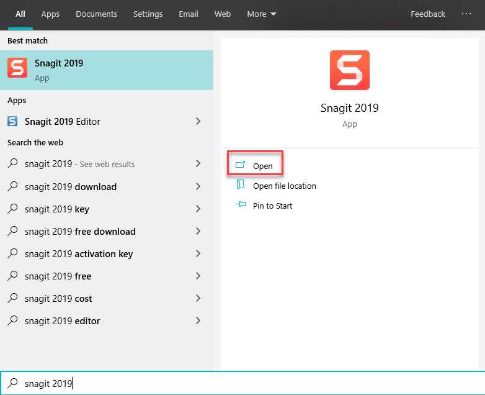Choose the 'snagit 2019 activation key' suggestion
The image size is (485, 395).
(79, 254)
